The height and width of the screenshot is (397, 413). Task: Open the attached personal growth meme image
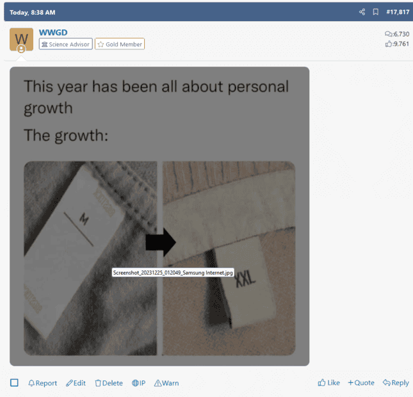click(x=159, y=216)
